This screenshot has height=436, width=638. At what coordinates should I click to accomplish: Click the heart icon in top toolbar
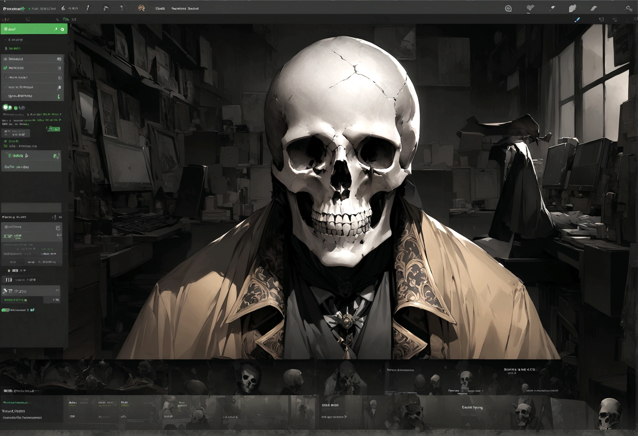[530, 8]
